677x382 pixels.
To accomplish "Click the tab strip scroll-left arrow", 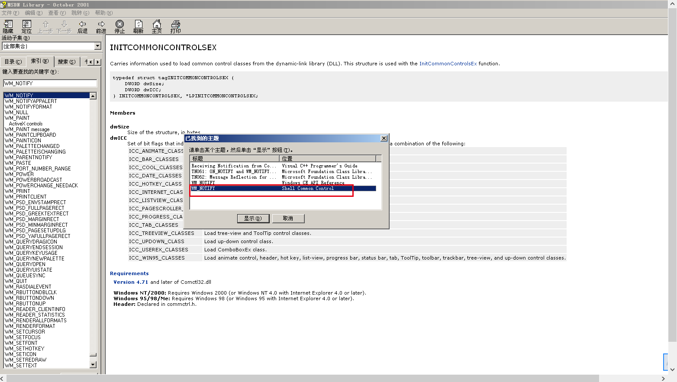I will tap(91, 62).
